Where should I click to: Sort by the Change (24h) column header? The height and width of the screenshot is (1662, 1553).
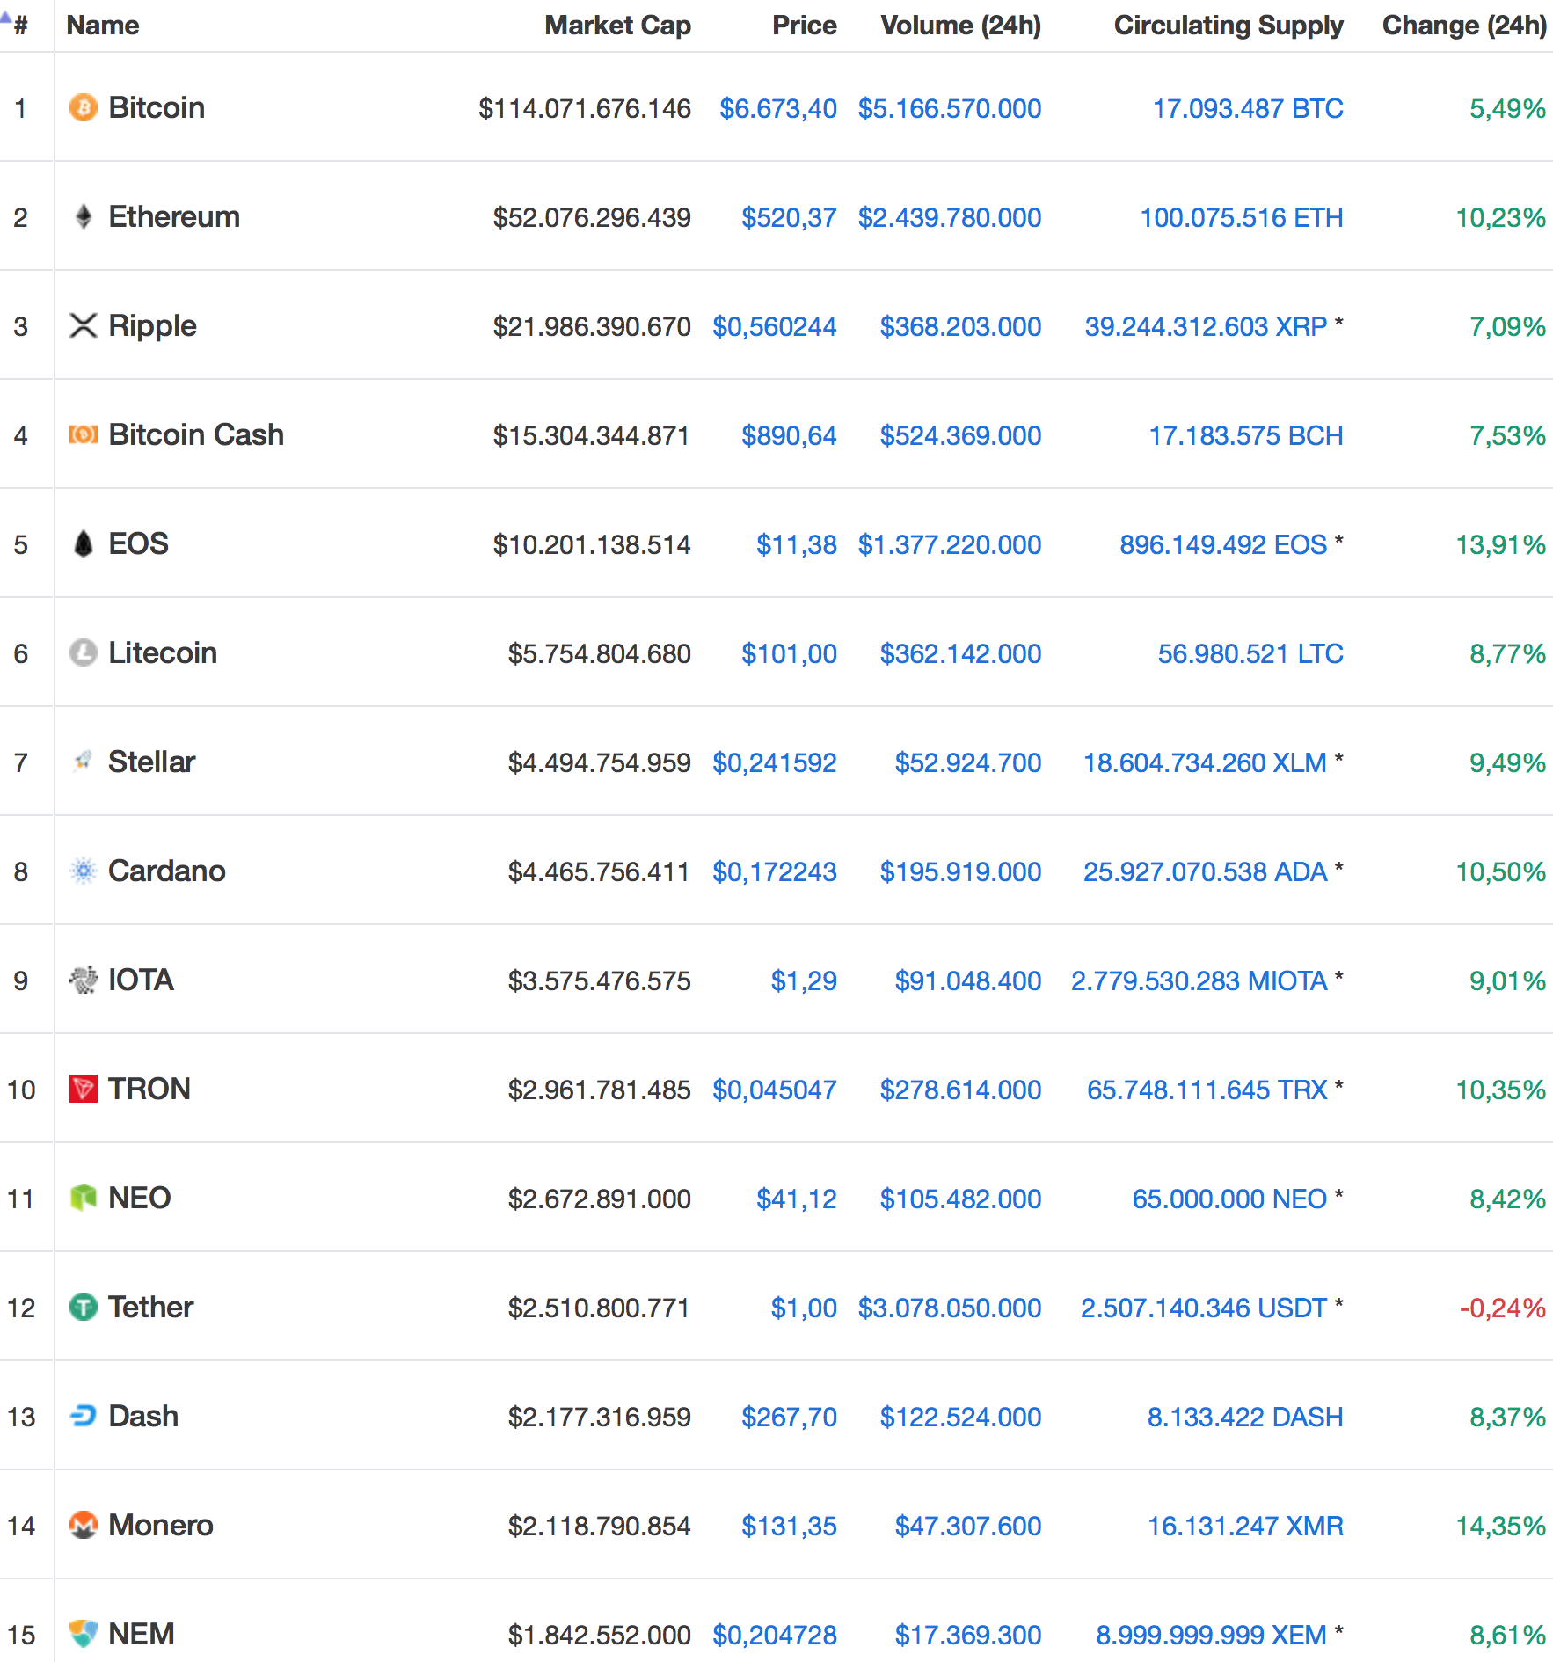pos(1464,25)
